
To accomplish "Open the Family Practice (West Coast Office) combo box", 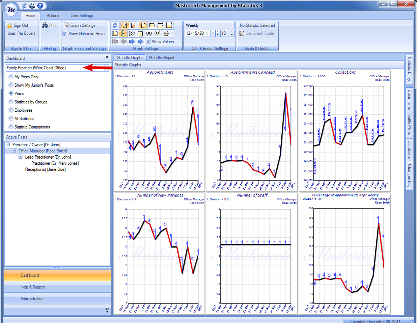I will (x=57, y=68).
